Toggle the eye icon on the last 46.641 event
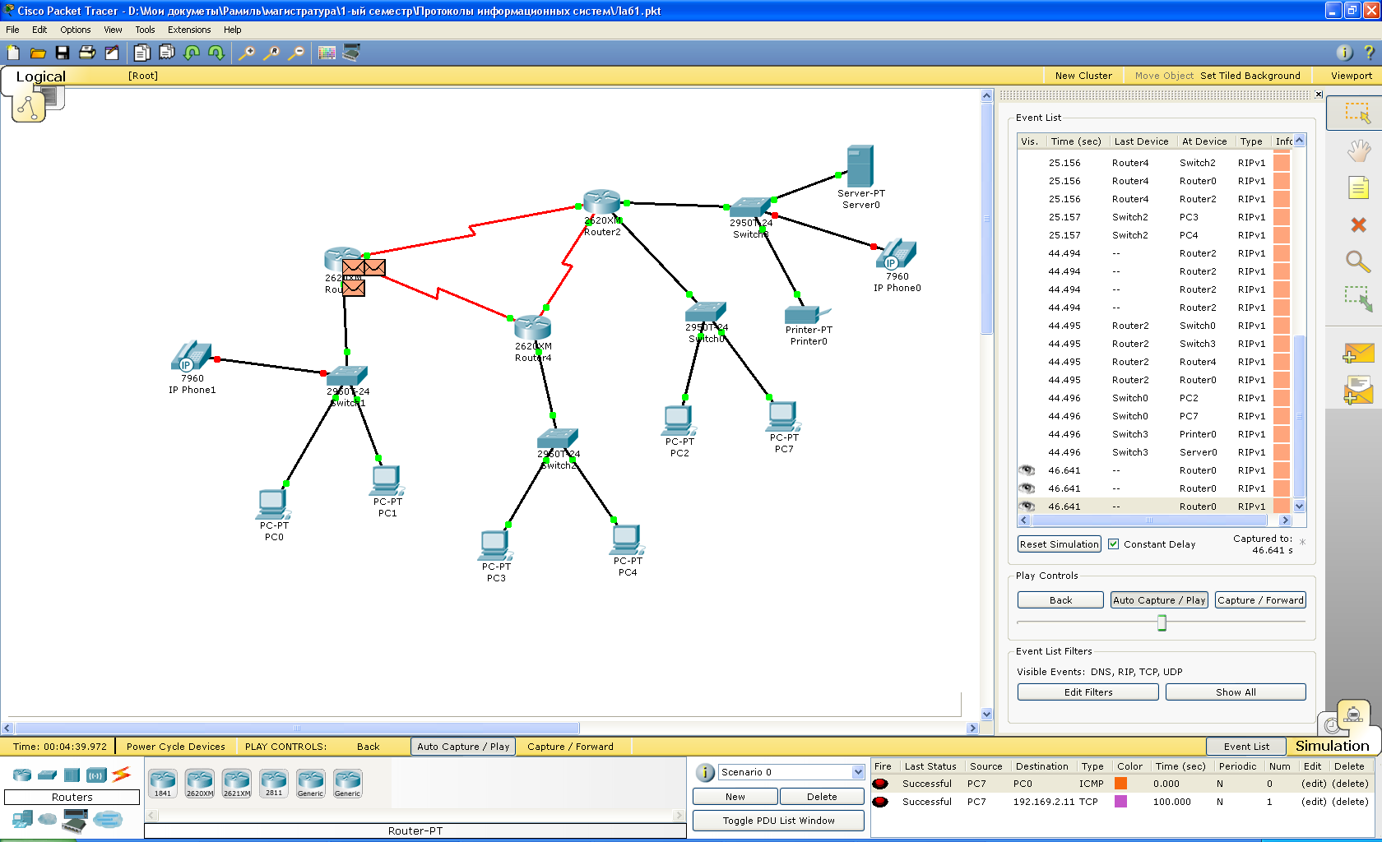1382x842 pixels. tap(1027, 507)
